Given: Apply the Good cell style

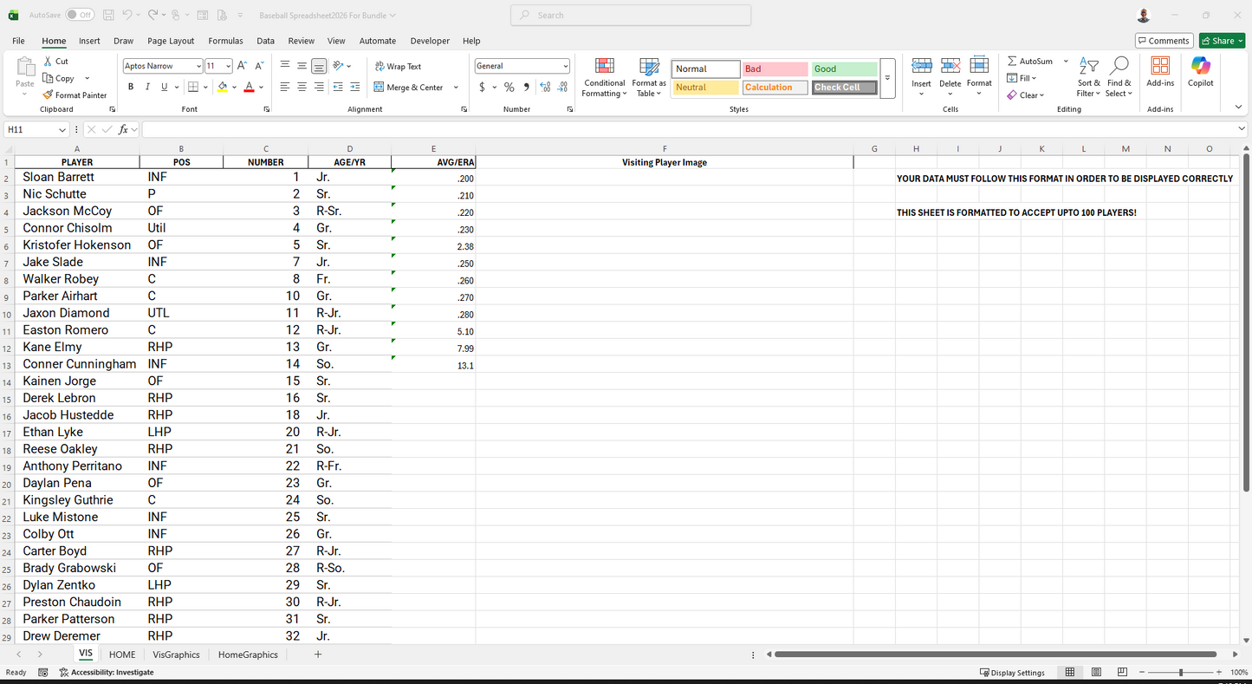Looking at the screenshot, I should (x=845, y=69).
